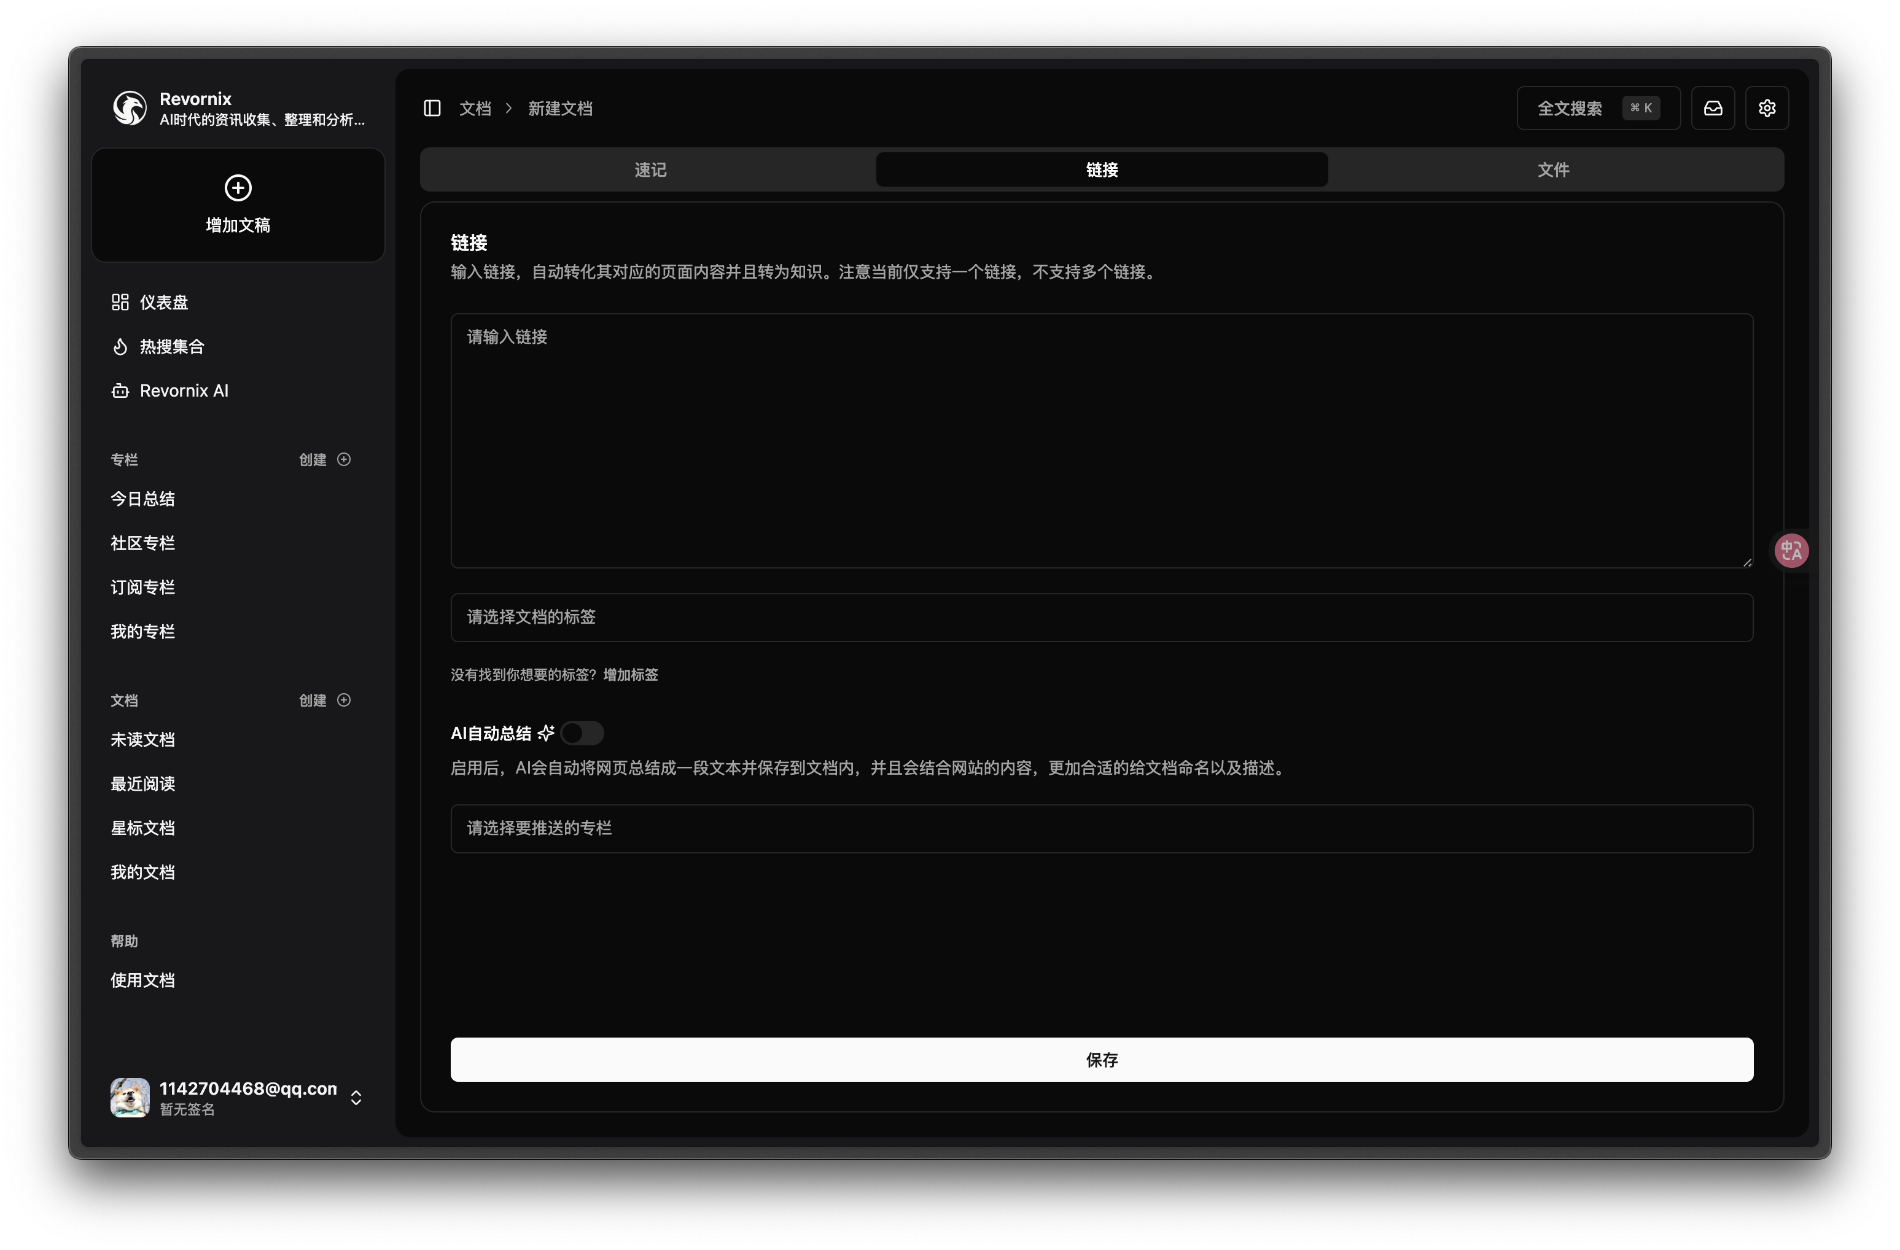Image resolution: width=1900 pixels, height=1250 pixels.
Task: Switch to the 速记 tab
Action: coord(650,169)
